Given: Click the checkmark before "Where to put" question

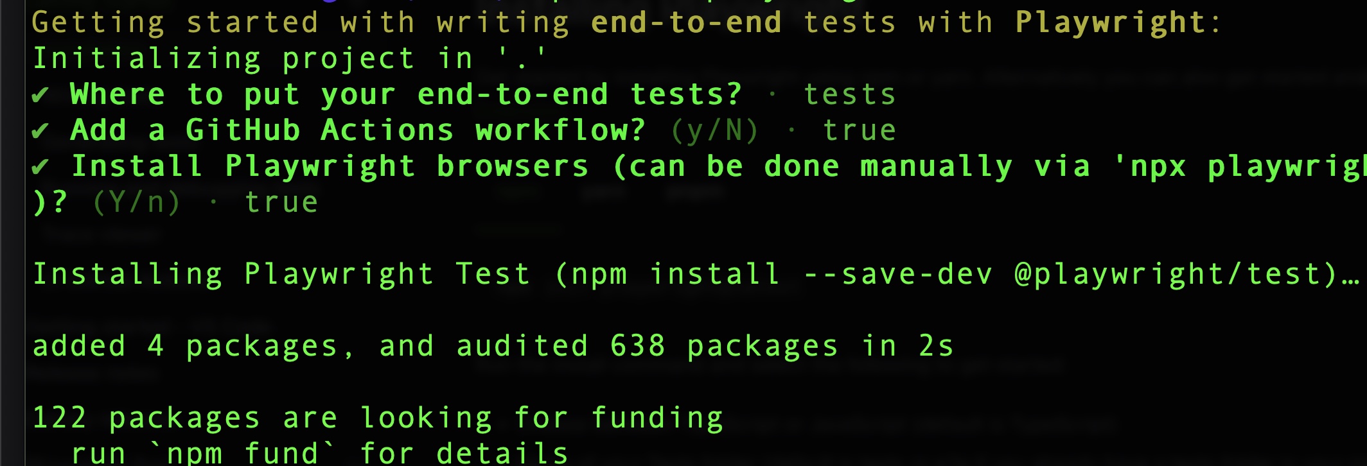Looking at the screenshot, I should 40,95.
